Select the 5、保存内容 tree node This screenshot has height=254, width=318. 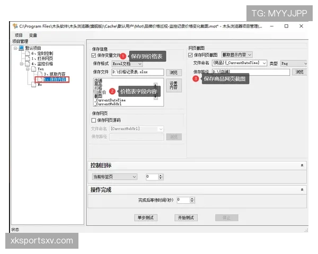[x=55, y=79]
